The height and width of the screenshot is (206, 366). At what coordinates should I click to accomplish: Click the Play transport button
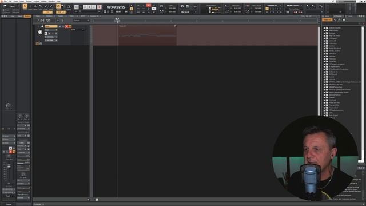(x=85, y=7)
